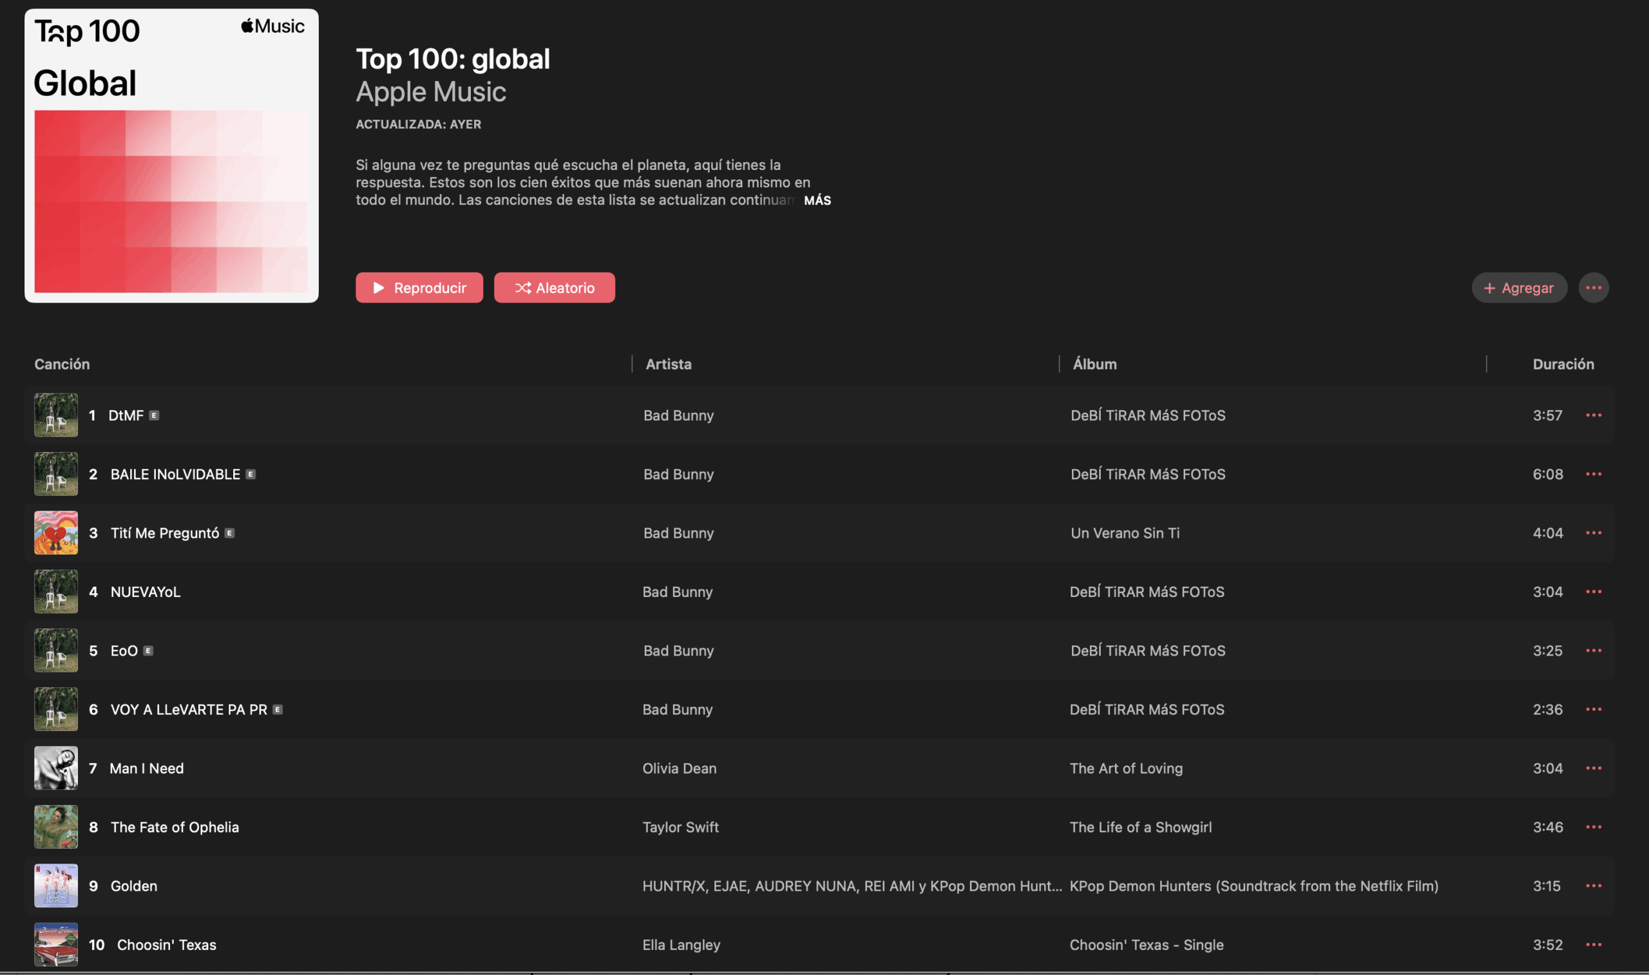The image size is (1649, 975).
Task: Click Reproducir to play the playlist
Action: click(x=419, y=288)
